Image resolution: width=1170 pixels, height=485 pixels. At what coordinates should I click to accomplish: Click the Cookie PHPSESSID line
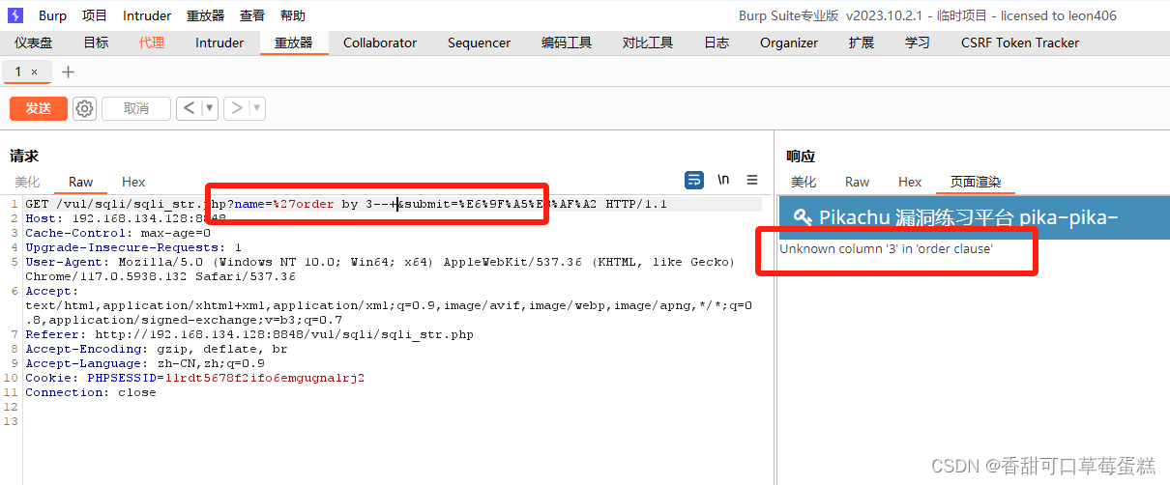point(195,379)
